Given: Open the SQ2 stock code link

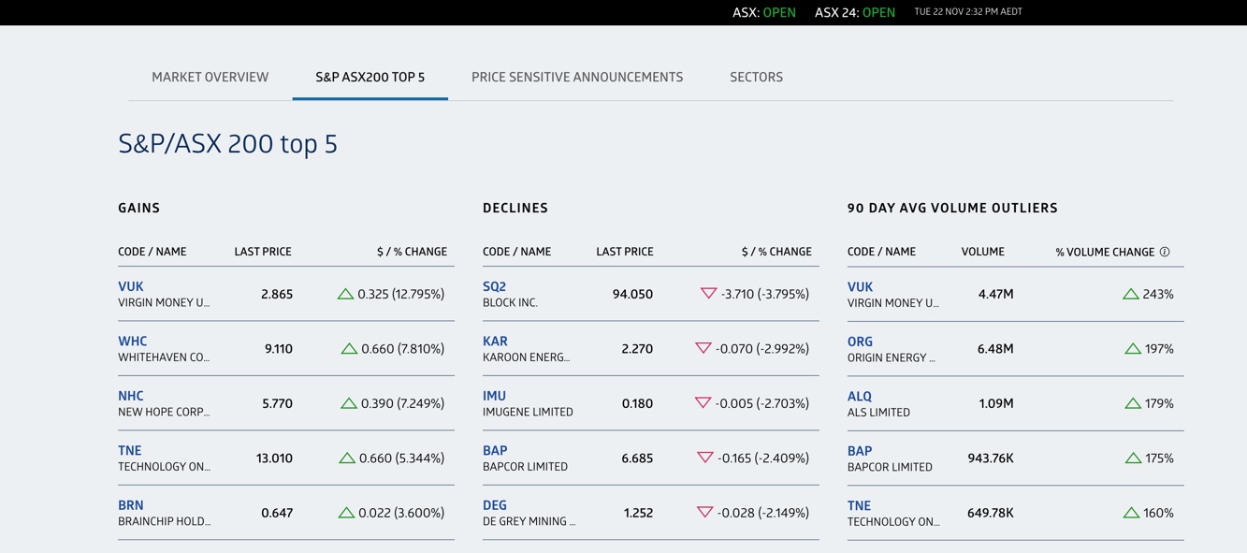Looking at the screenshot, I should [x=494, y=286].
